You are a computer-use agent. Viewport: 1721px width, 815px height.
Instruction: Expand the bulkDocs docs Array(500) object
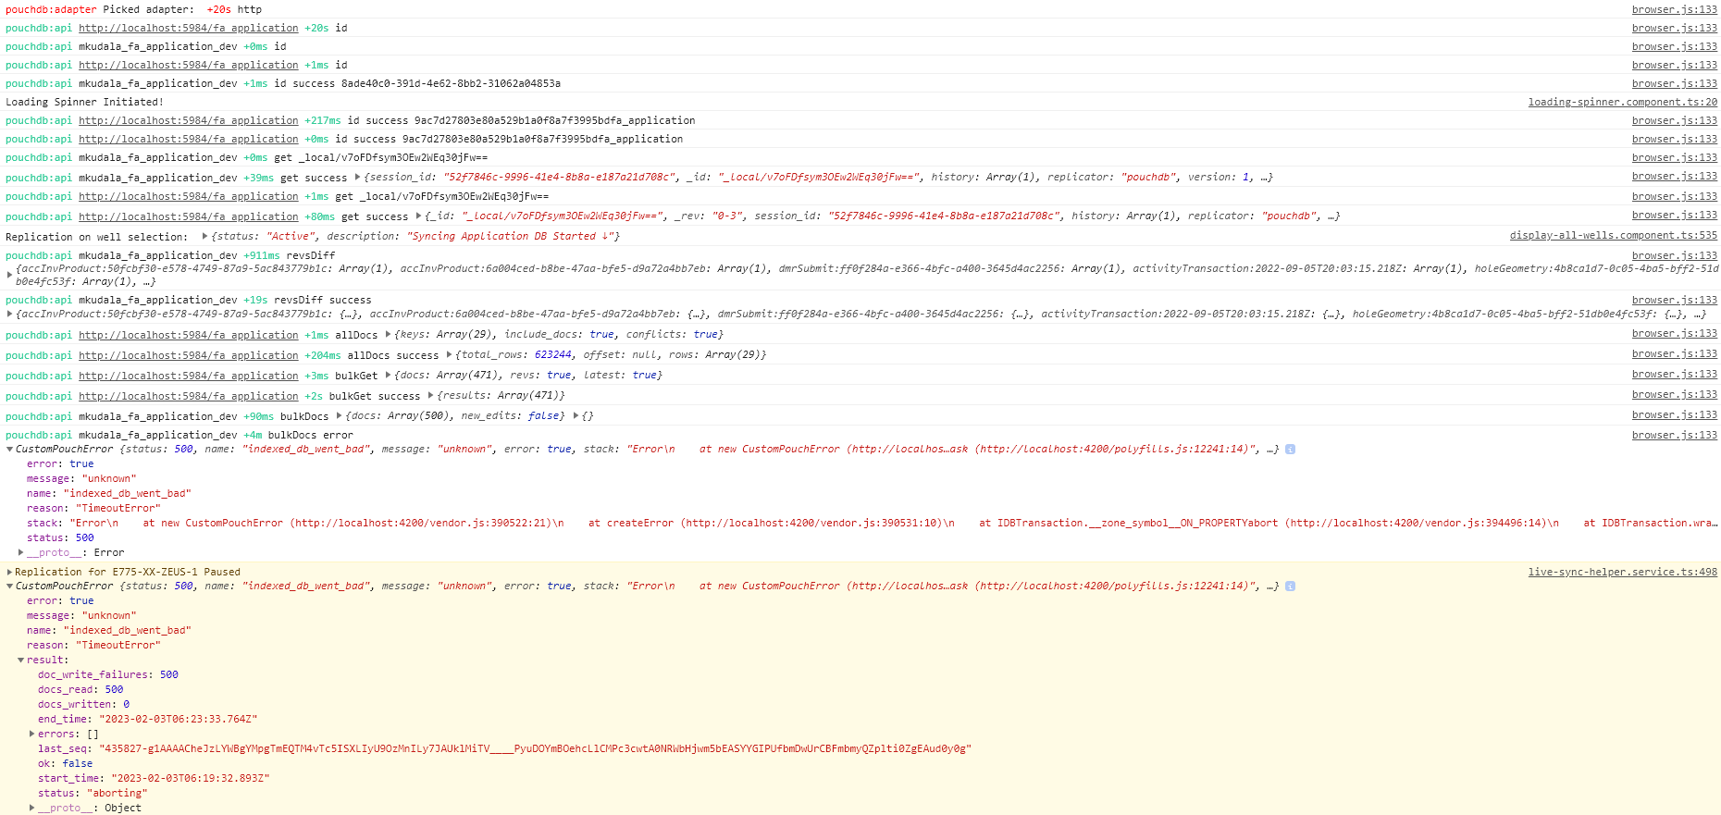[339, 415]
